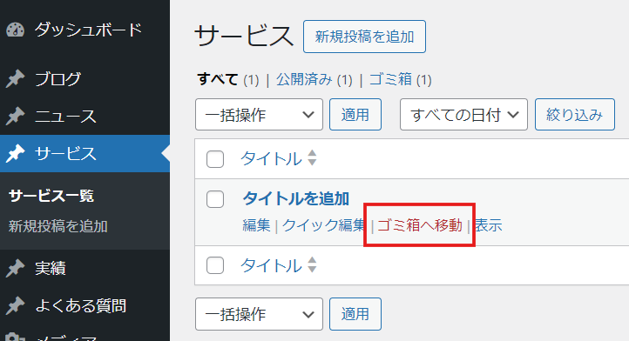
Task: Click the pin icon beside 実績
Action: coord(15,268)
